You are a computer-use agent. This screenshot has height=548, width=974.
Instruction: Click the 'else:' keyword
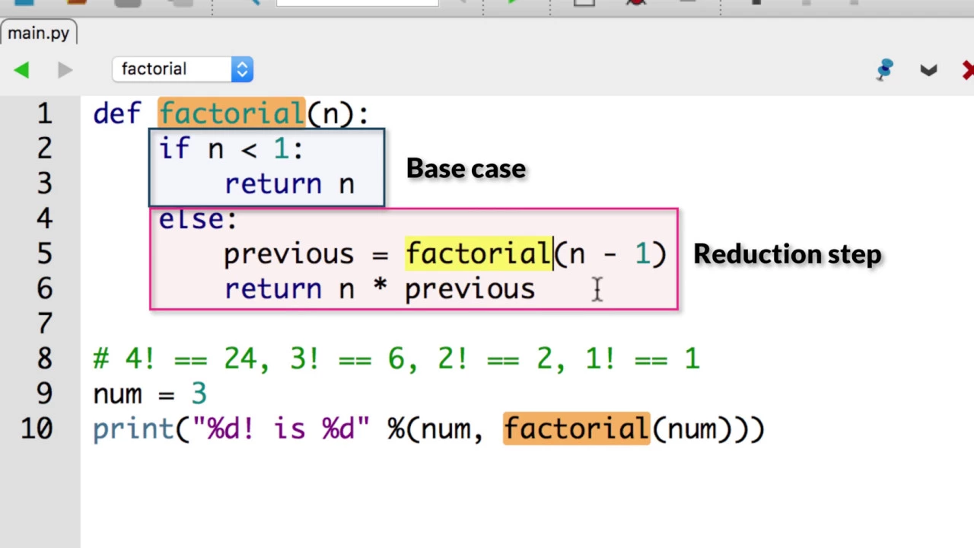coord(198,219)
